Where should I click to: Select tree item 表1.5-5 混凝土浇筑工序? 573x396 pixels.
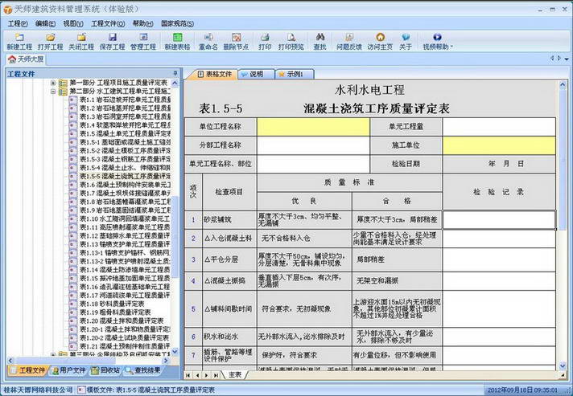125,177
